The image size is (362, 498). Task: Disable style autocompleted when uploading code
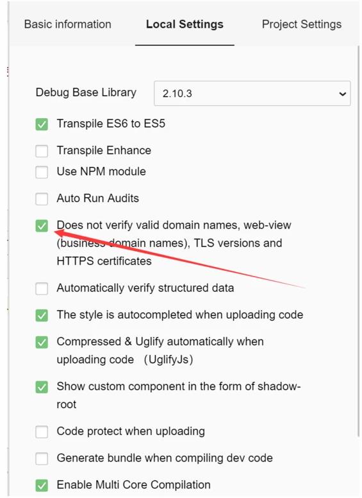pos(42,315)
